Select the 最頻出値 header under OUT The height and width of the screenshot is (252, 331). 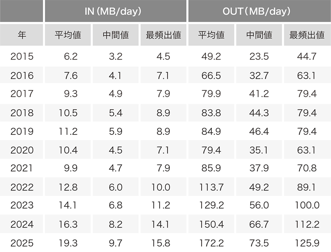[307, 35]
